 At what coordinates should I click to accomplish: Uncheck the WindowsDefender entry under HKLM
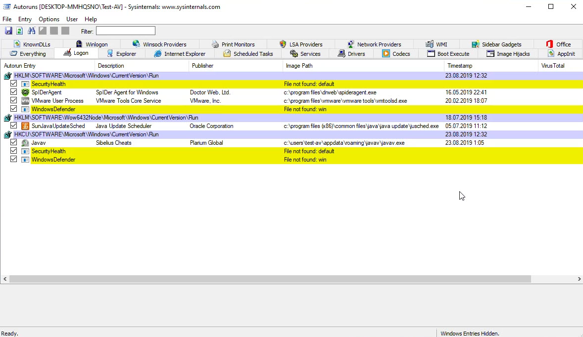tap(14, 109)
